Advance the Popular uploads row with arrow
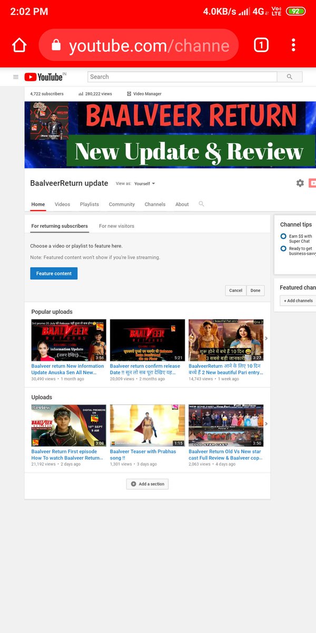This screenshot has height=633, width=316. 266,338
